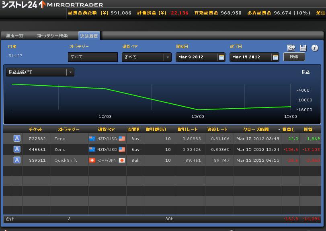Open the info icon in the filter panel
Image resolution: width=326 pixels, height=231 pixels.
(x=315, y=48)
